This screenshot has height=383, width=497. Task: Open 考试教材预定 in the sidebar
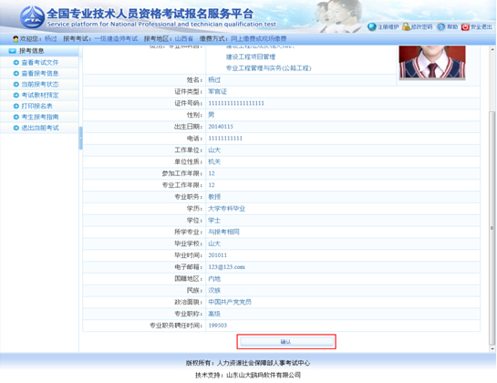[x=40, y=95]
